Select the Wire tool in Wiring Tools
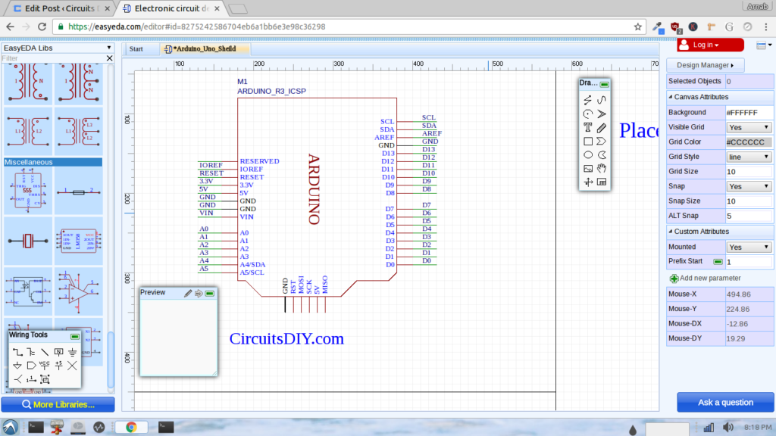This screenshot has height=436, width=776. click(x=18, y=352)
